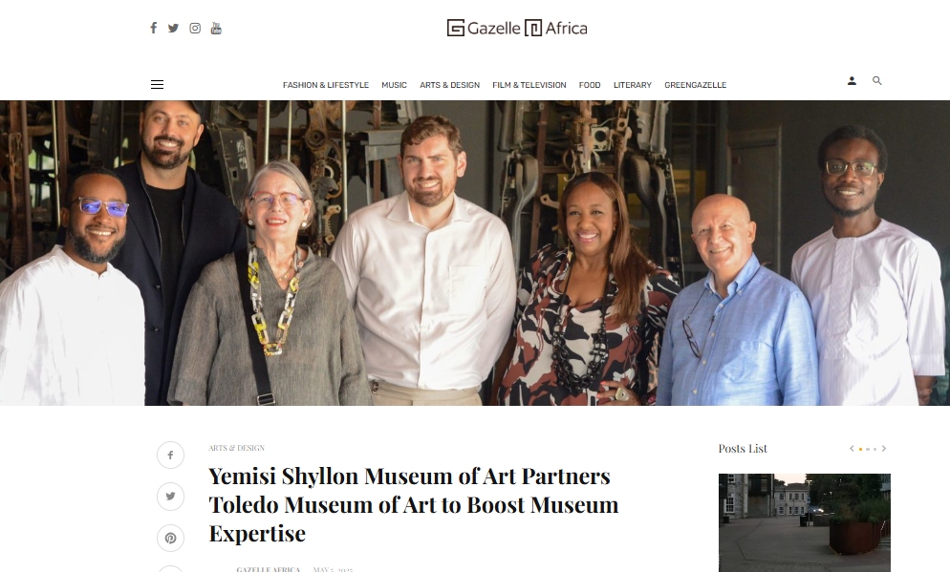Screen dimensions: 950x572
Task: Open Arts & Design menu item
Action: pos(449,85)
